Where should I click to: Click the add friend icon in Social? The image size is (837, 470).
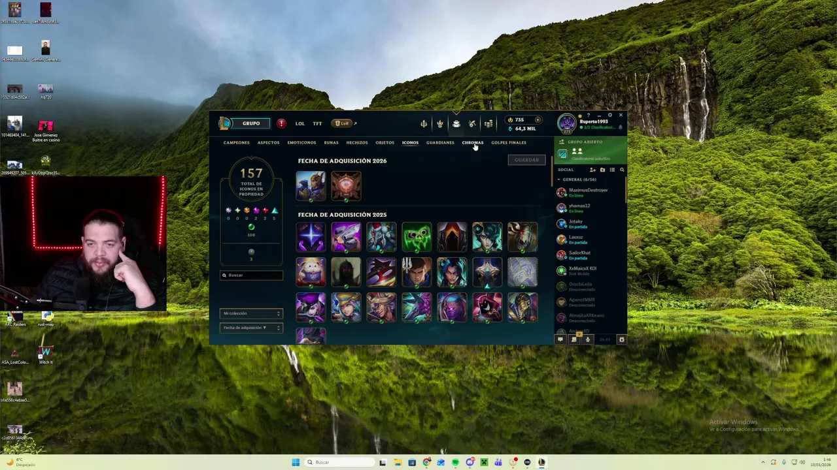coord(592,170)
